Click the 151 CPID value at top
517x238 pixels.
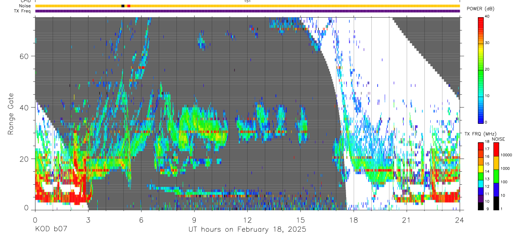click(x=247, y=1)
